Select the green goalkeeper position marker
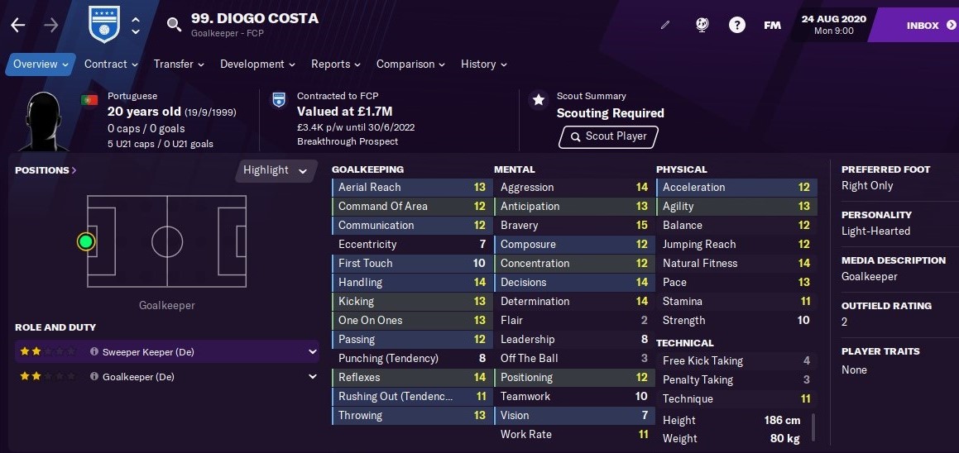This screenshot has height=453, width=959. tap(86, 241)
